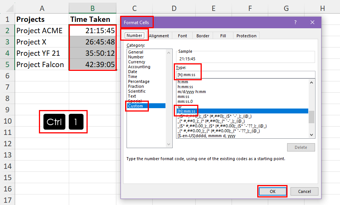Screen dimensions: 340x205
Task: Select the mm:ss.0 format code
Action: click(x=185, y=101)
